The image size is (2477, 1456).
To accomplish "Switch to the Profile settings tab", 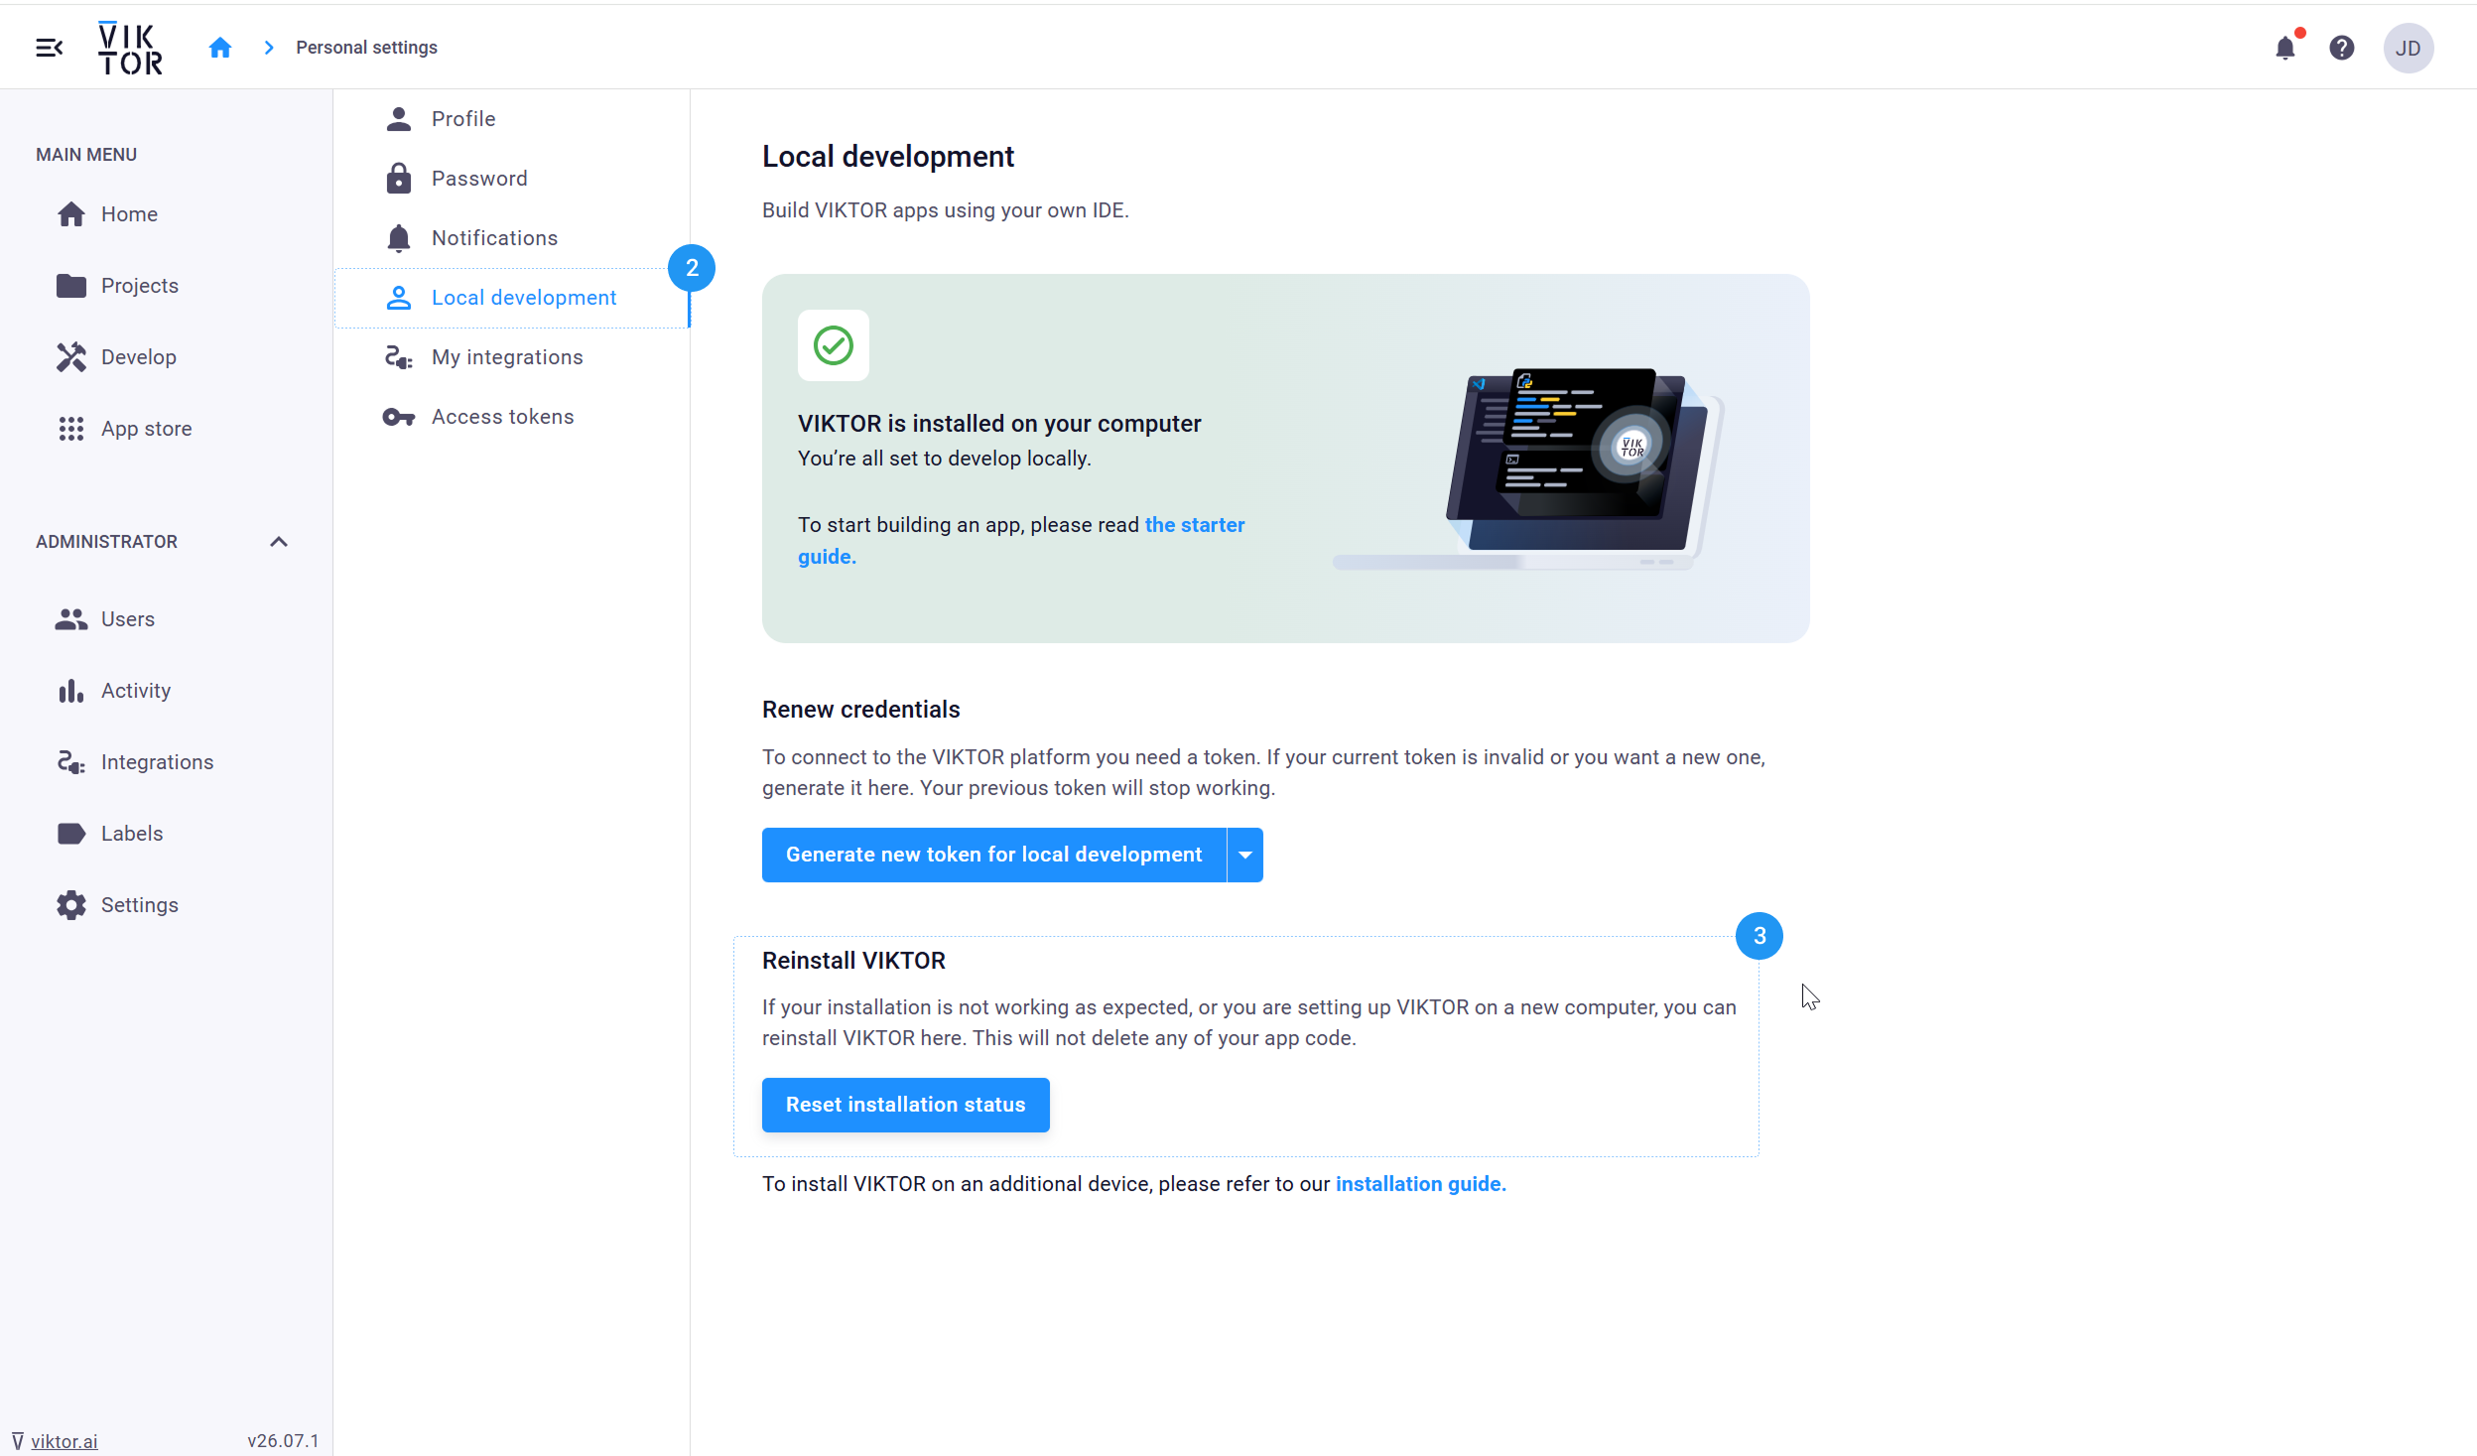I will tap(512, 119).
